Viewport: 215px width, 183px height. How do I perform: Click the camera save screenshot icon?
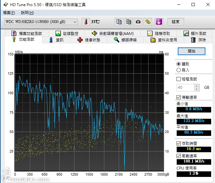pyautogui.click(x=138, y=22)
